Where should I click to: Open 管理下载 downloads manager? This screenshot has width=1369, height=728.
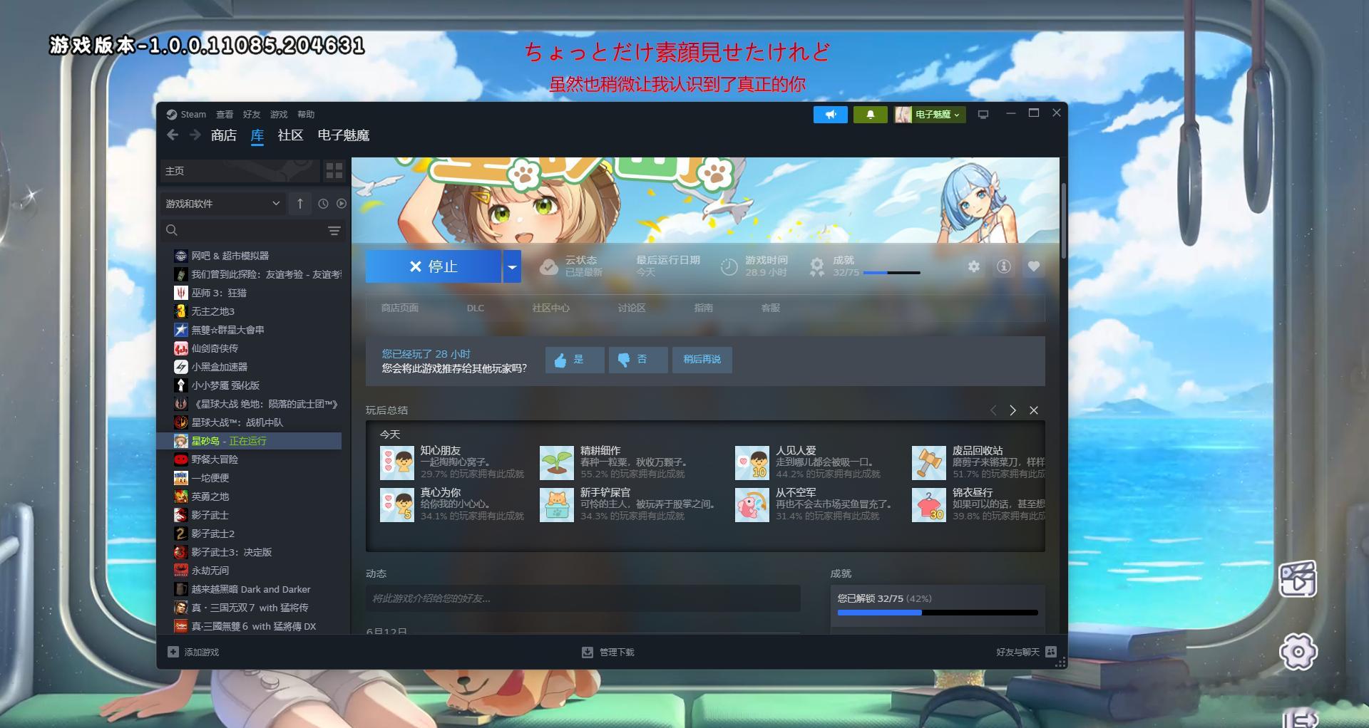(608, 652)
